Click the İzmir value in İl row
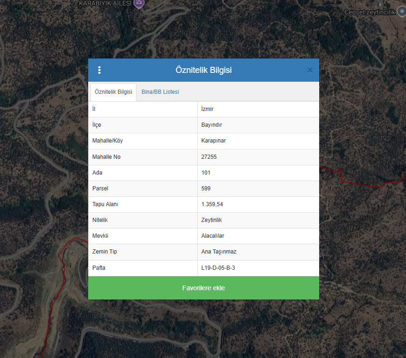Viewport: 406px width, 358px height. pyautogui.click(x=207, y=109)
